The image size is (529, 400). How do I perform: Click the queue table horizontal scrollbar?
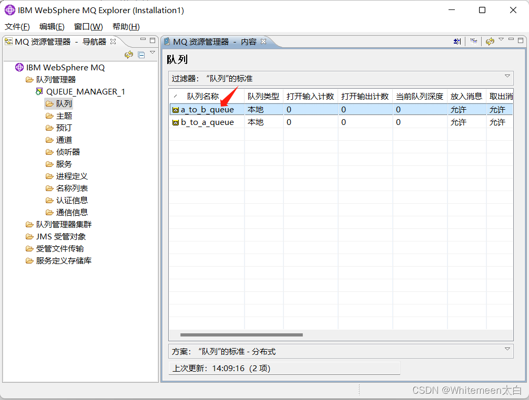click(241, 335)
